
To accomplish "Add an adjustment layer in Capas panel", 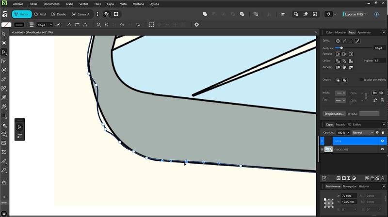I will 354,178.
